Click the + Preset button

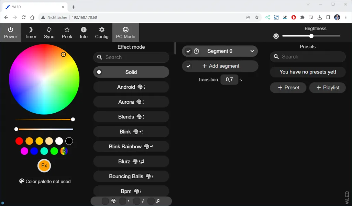[x=288, y=88]
